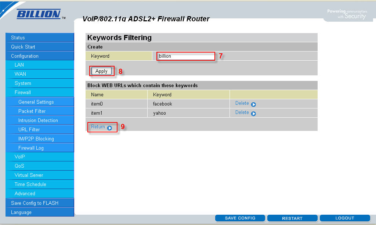This screenshot has width=376, height=225.
Task: Open the Time Schedule page
Action: click(x=40, y=184)
